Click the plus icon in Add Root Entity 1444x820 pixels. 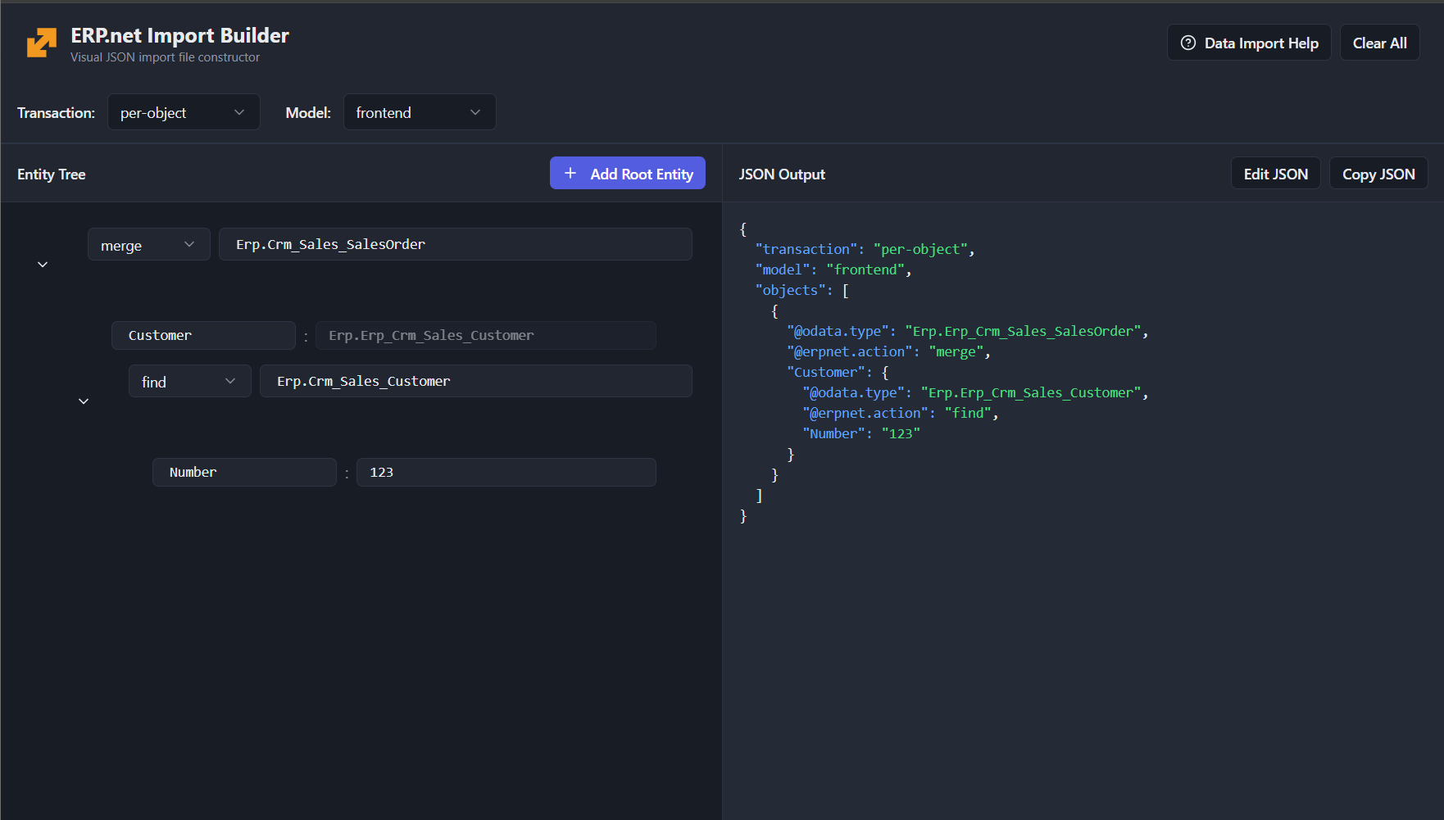(x=571, y=173)
